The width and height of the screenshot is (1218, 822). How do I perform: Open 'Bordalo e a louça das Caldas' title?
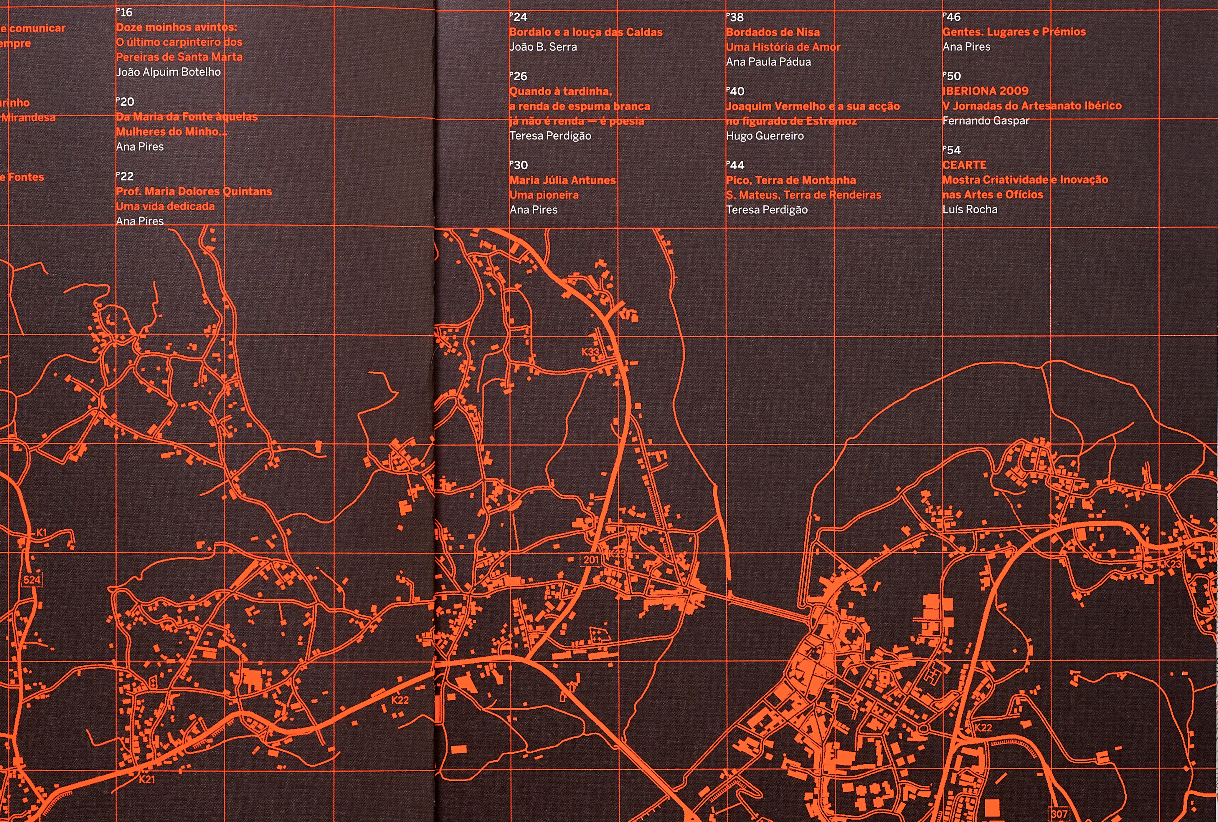pyautogui.click(x=585, y=32)
